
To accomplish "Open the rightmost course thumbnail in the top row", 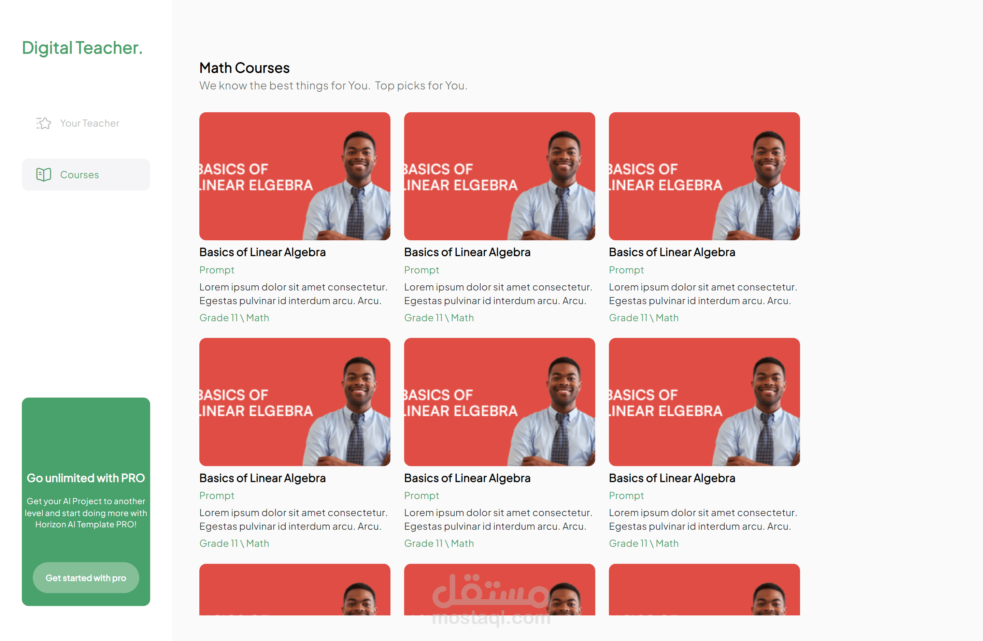I will coord(704,176).
